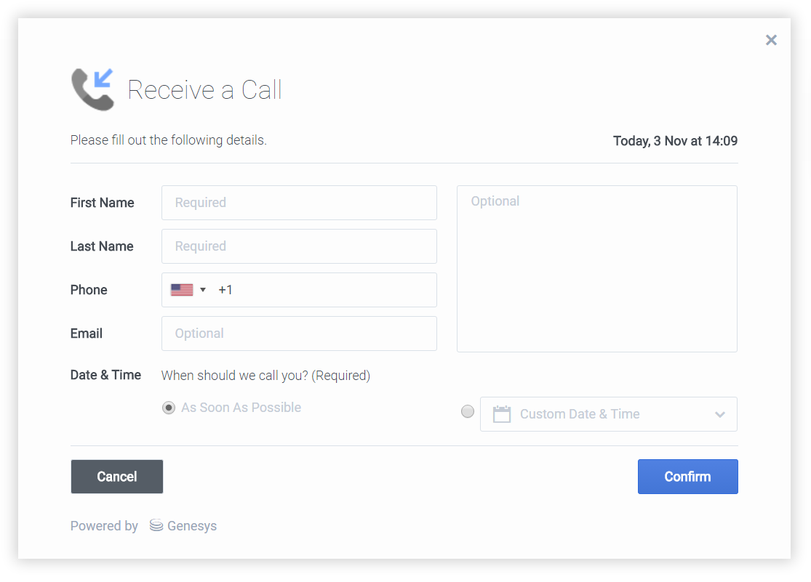Viewport: 811px width, 582px height.
Task: Expand the Custom Date & Time chevron
Action: (x=720, y=414)
